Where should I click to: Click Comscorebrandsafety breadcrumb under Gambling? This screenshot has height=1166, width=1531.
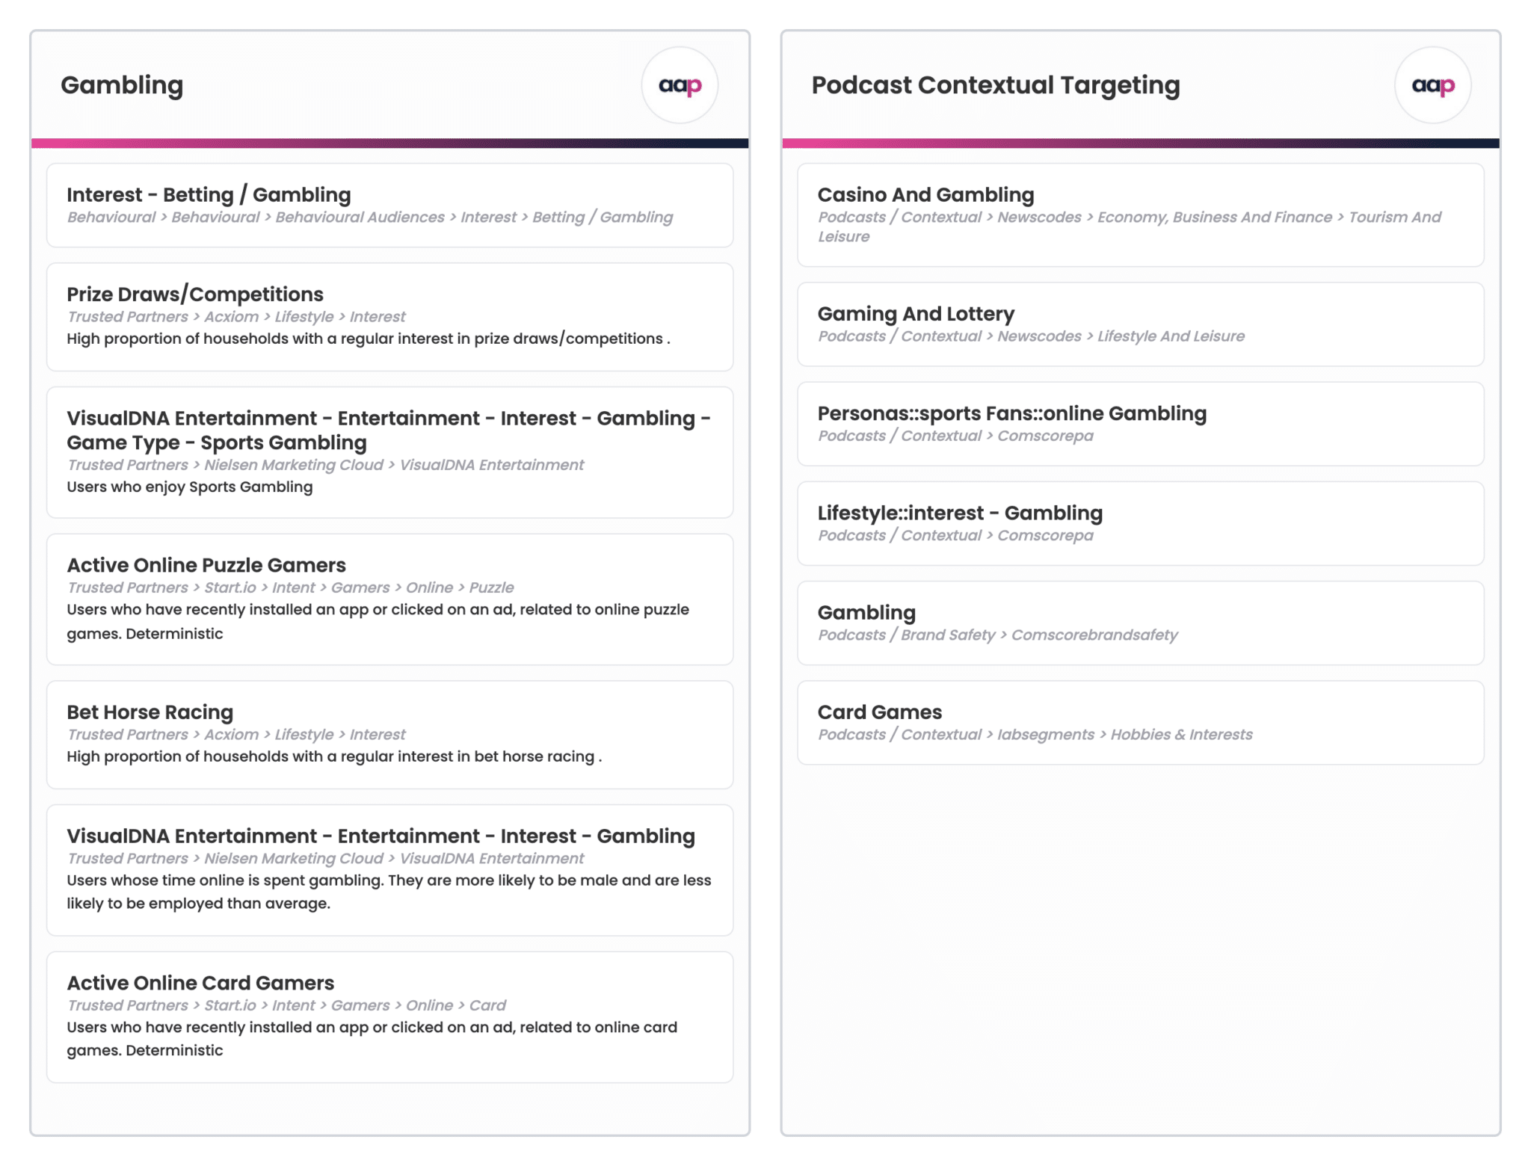pyautogui.click(x=1094, y=635)
